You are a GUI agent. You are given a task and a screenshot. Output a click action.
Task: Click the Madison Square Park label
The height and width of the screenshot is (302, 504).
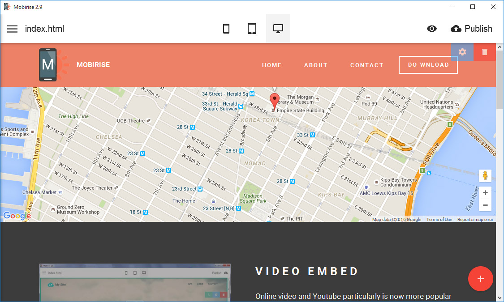point(253,198)
